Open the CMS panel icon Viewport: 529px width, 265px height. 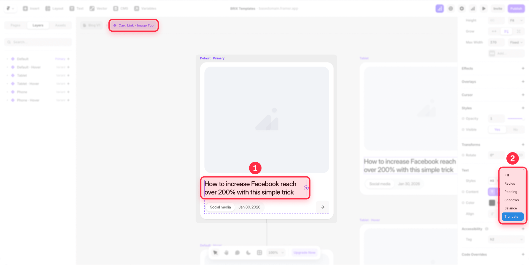pos(116,8)
